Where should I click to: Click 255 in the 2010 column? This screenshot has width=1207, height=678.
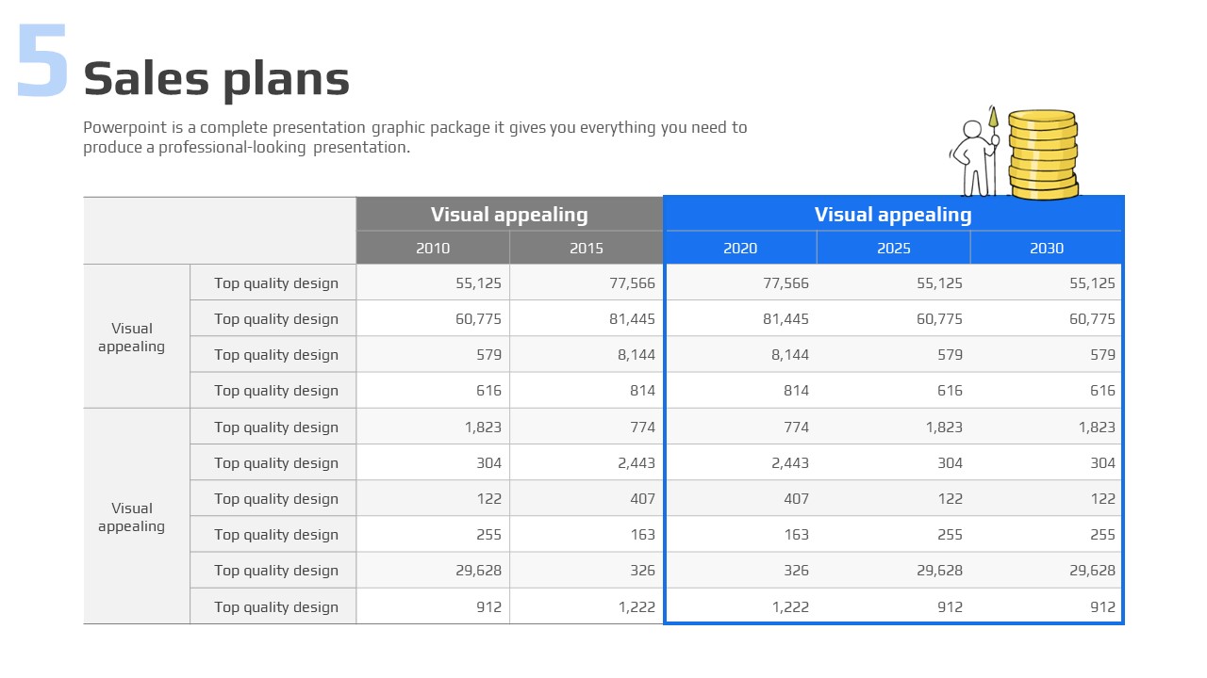(488, 534)
